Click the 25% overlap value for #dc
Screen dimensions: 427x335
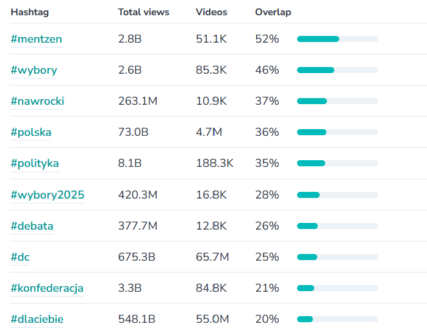pyautogui.click(x=267, y=257)
